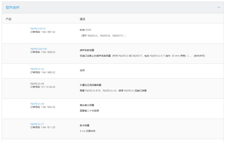Collapse the 软件选件 section with minus icon

tap(219, 7)
